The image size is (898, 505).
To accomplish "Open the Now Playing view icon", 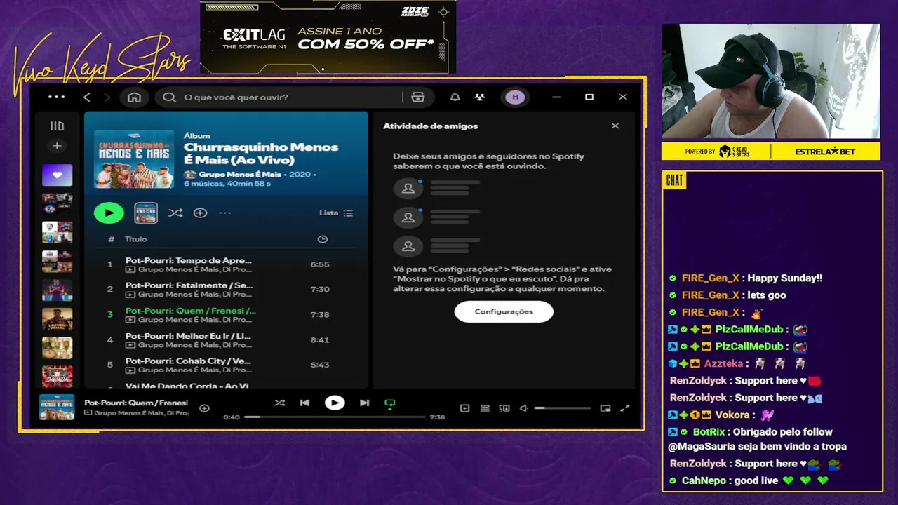I will (464, 408).
